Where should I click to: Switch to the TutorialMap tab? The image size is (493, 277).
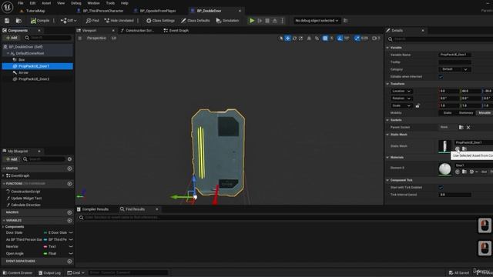pos(35,11)
